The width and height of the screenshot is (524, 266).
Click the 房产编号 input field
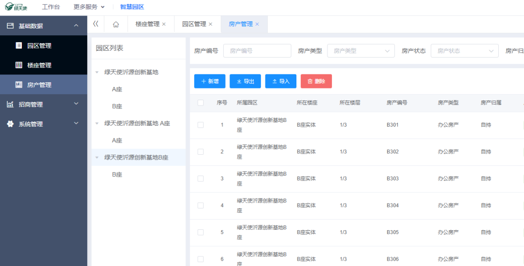coord(257,51)
